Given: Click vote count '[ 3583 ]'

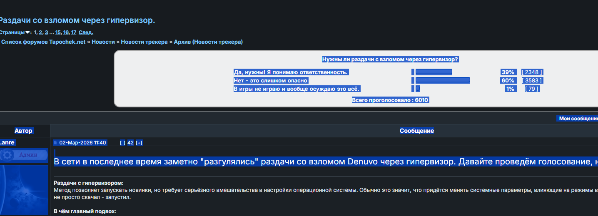Looking at the screenshot, I should [x=532, y=80].
